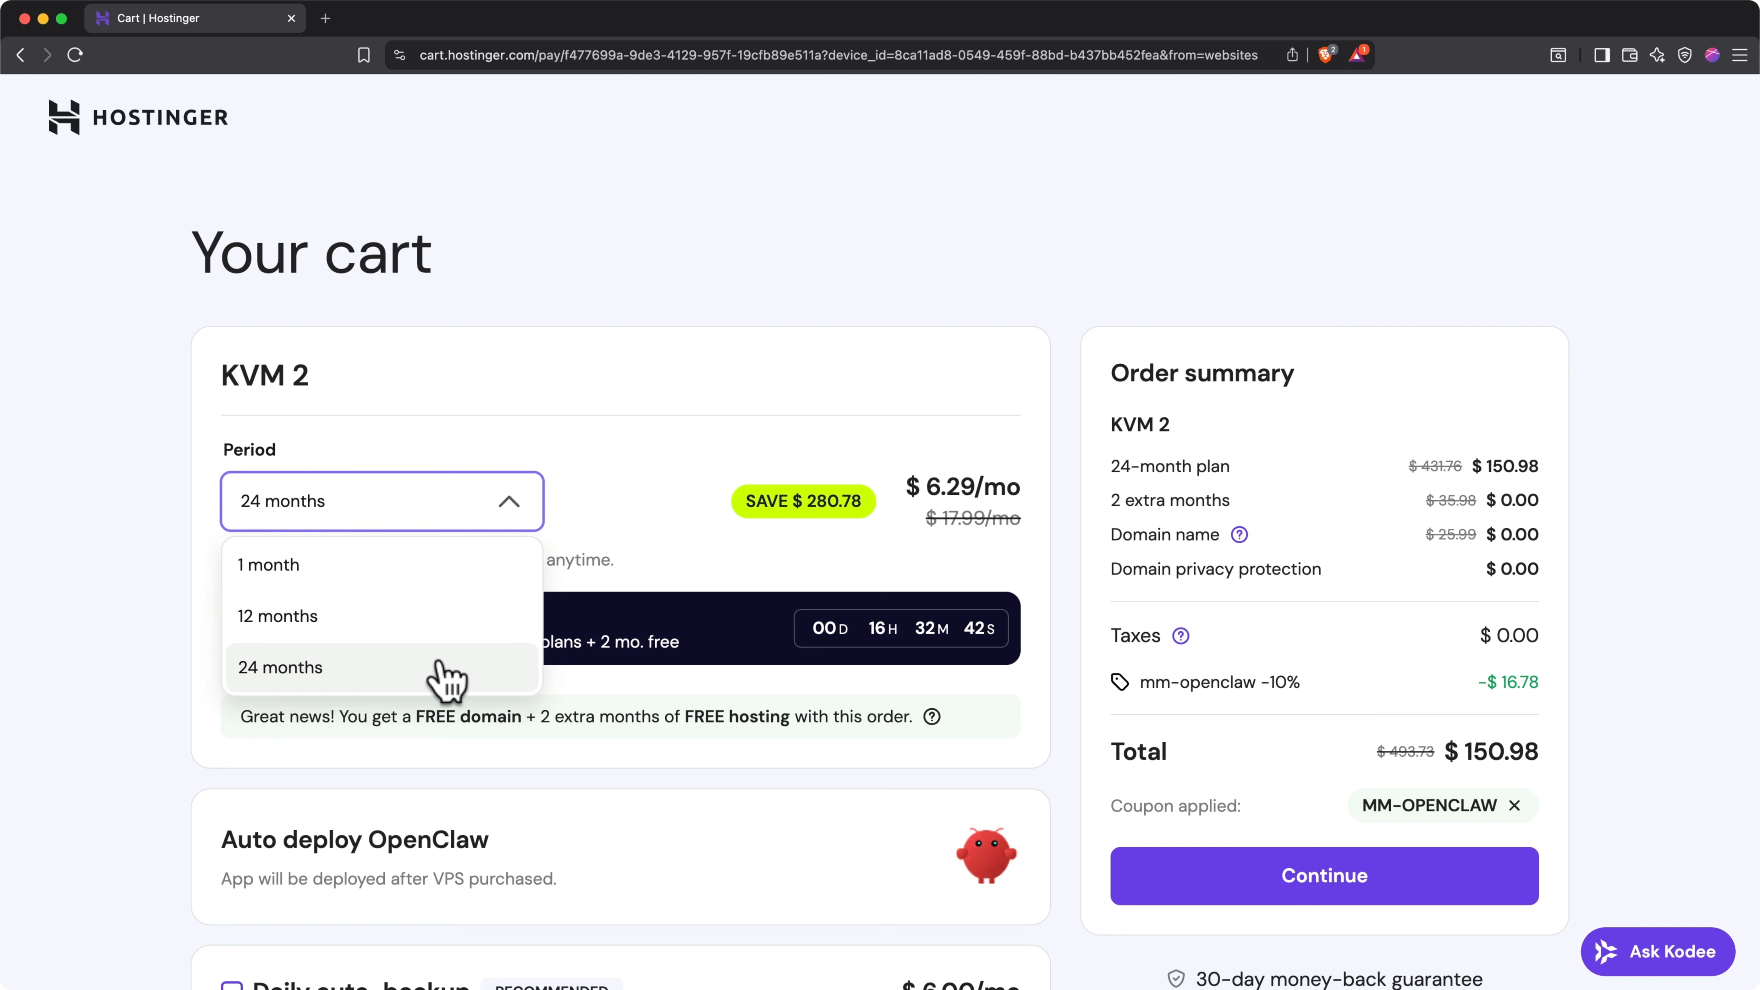
Task: Click the bookmark icon in the address bar
Action: [x=363, y=55]
